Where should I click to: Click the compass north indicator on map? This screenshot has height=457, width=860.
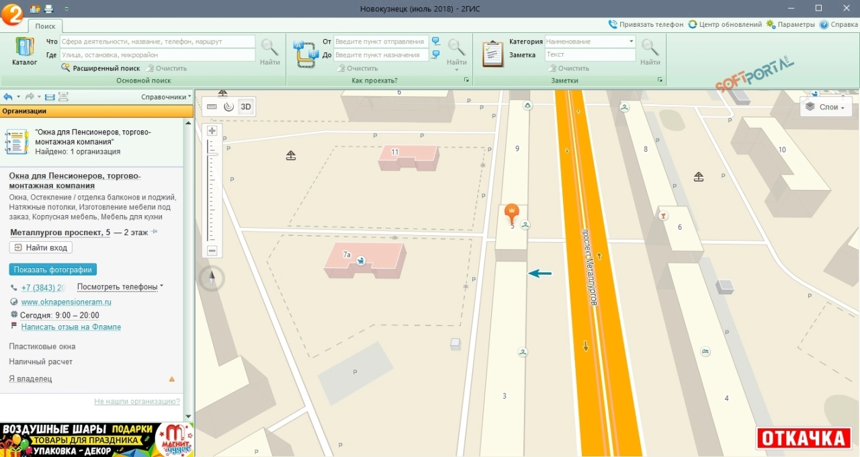[212, 278]
